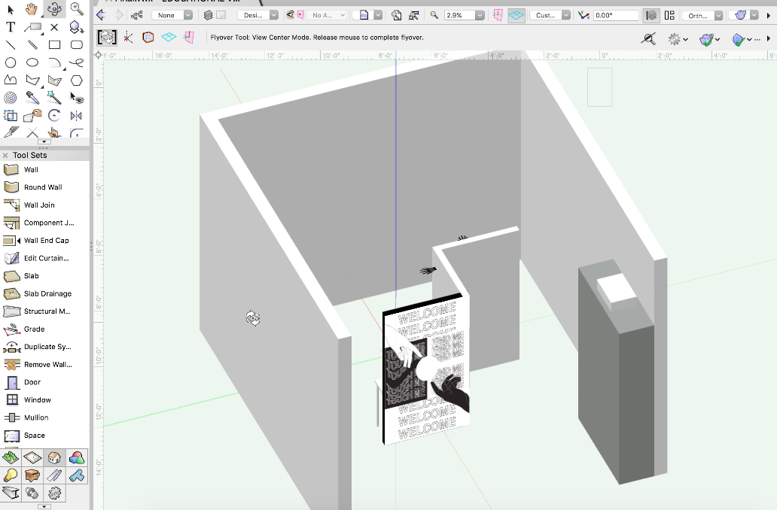Click the rotation angle input field

[615, 15]
